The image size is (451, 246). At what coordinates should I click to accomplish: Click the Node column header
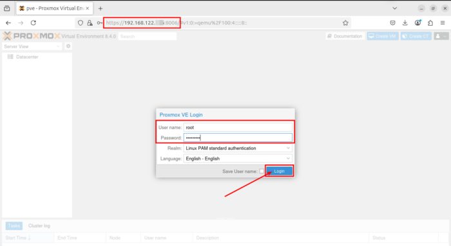[123, 238]
